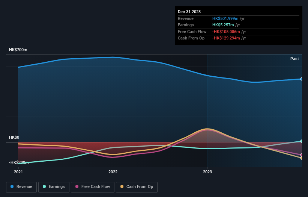
Task: Click the 'Revenue' row label in tooltip
Action: click(186, 18)
